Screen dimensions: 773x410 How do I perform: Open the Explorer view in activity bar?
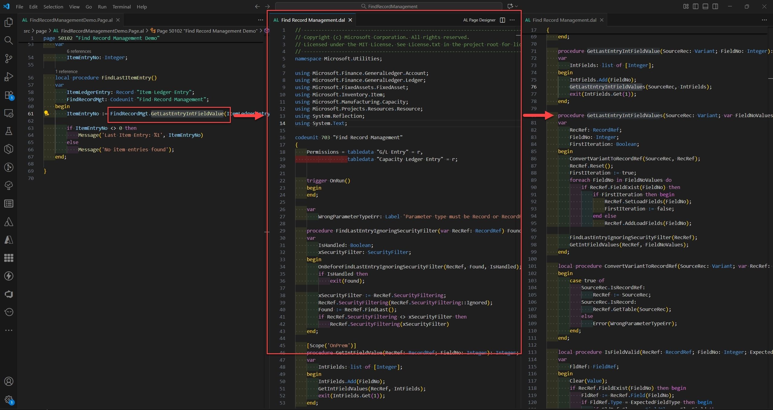click(9, 22)
